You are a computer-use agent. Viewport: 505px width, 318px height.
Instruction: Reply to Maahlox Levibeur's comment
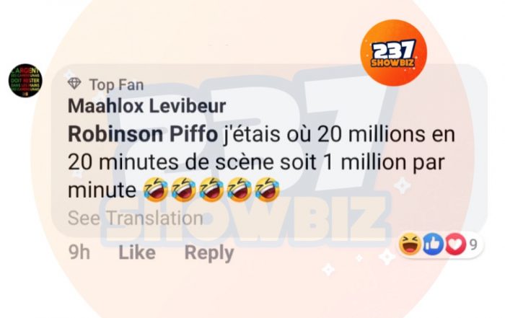point(209,253)
